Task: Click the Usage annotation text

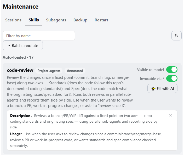Action: (86, 140)
